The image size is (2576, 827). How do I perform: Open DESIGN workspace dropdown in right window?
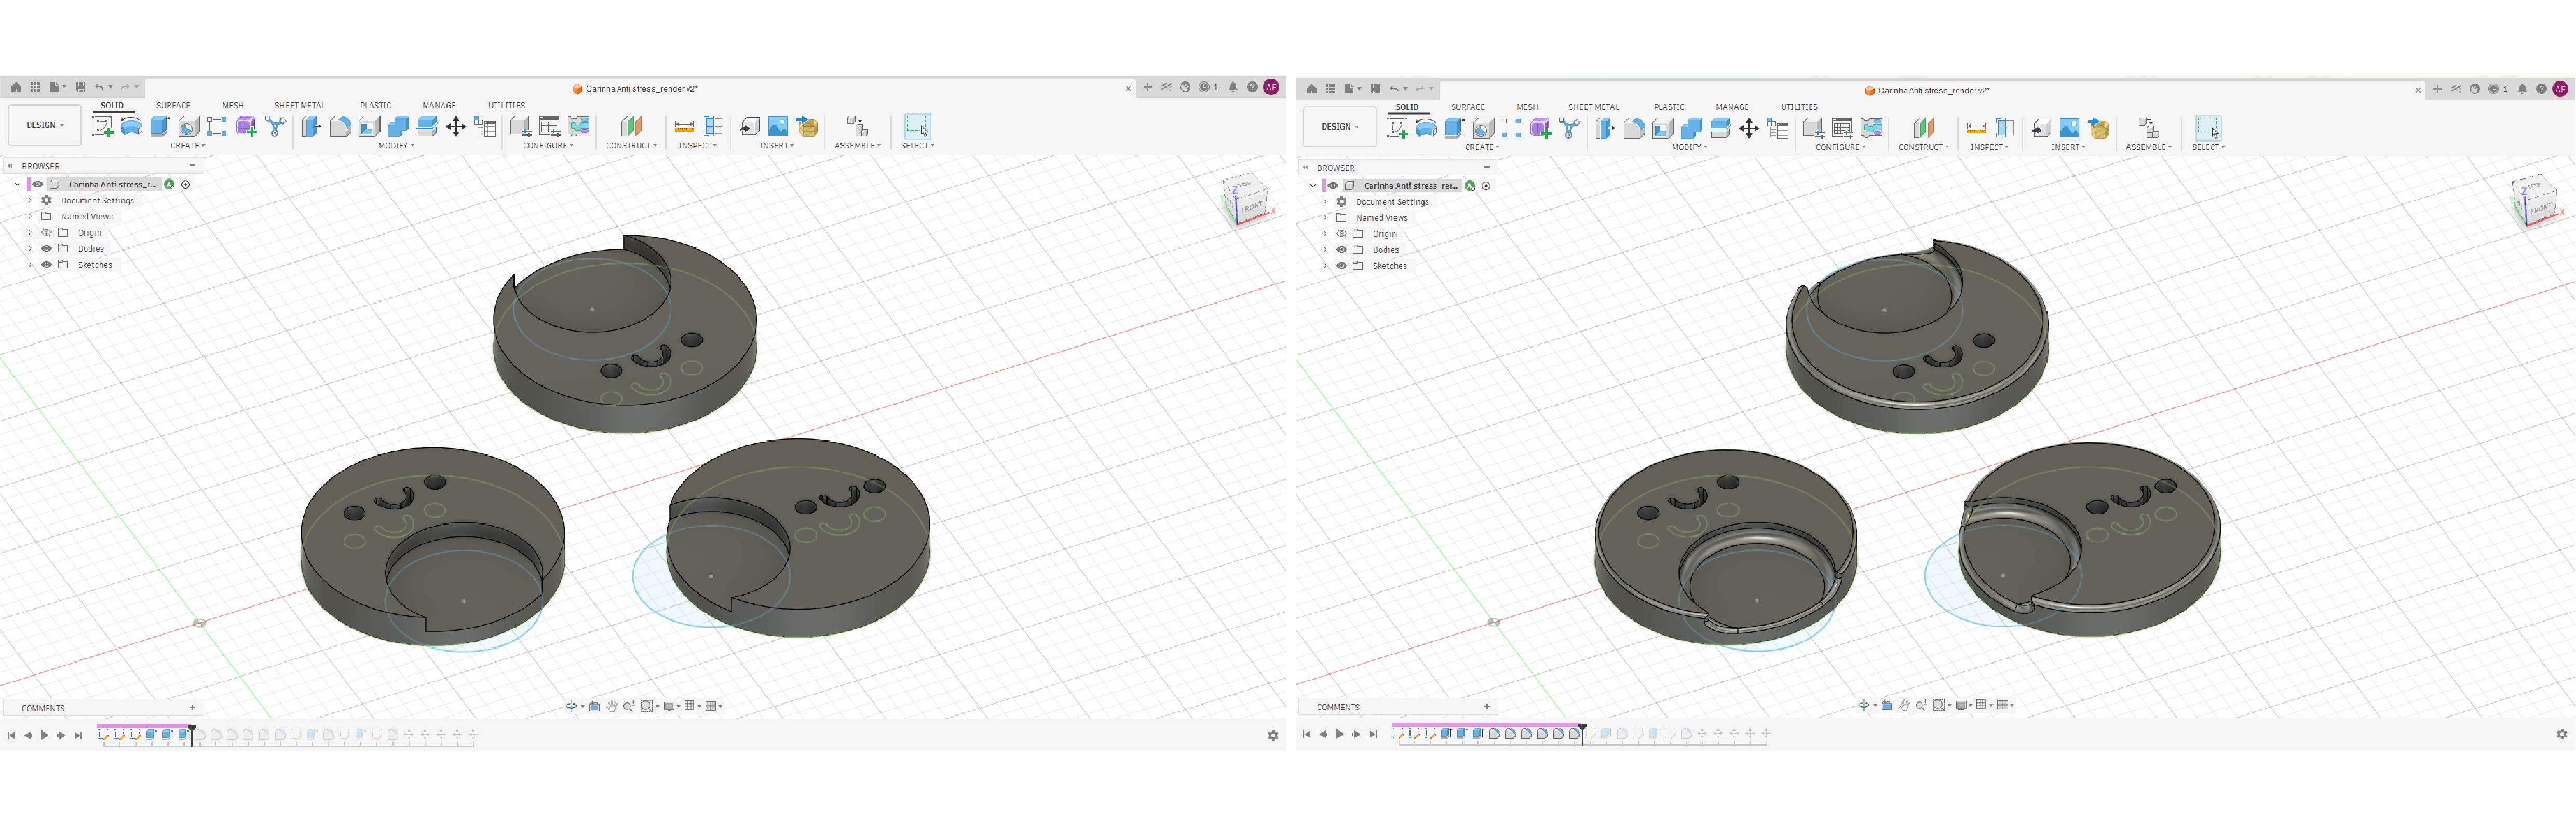click(x=1340, y=127)
